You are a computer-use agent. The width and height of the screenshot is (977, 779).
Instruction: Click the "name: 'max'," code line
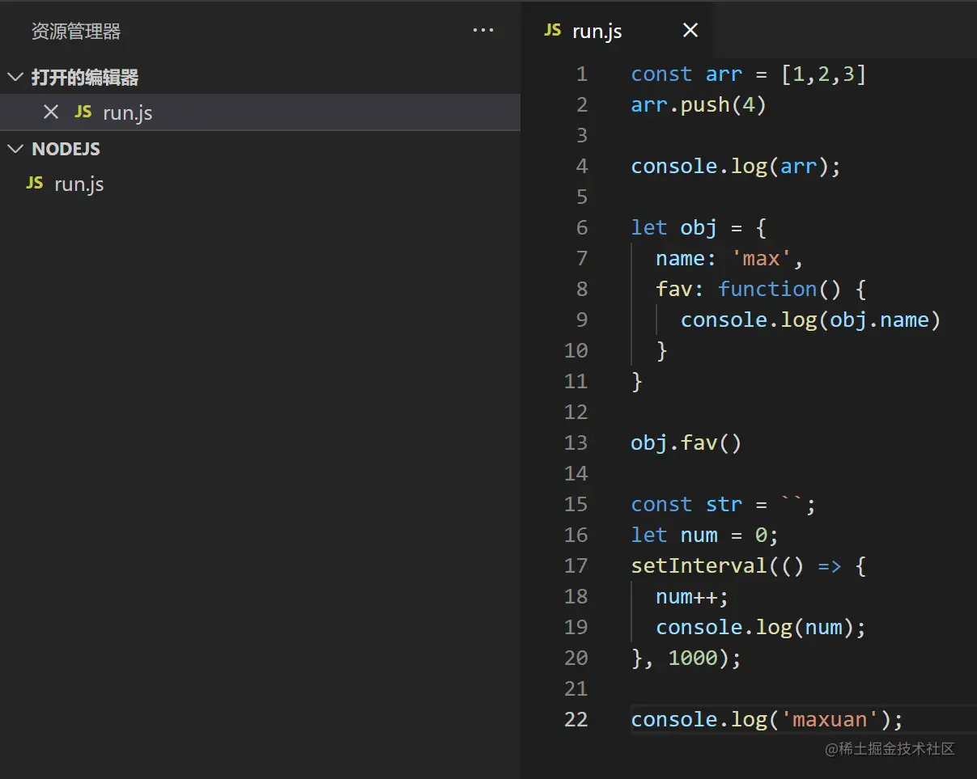tap(729, 259)
